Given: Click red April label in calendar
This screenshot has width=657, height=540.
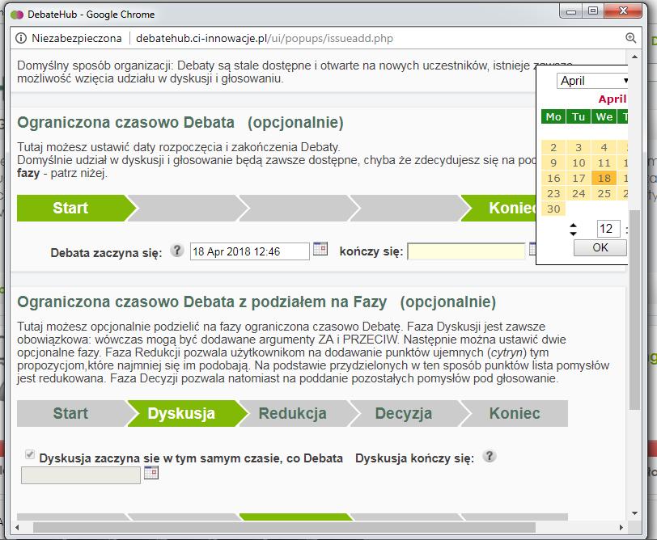Looking at the screenshot, I should coord(612,99).
